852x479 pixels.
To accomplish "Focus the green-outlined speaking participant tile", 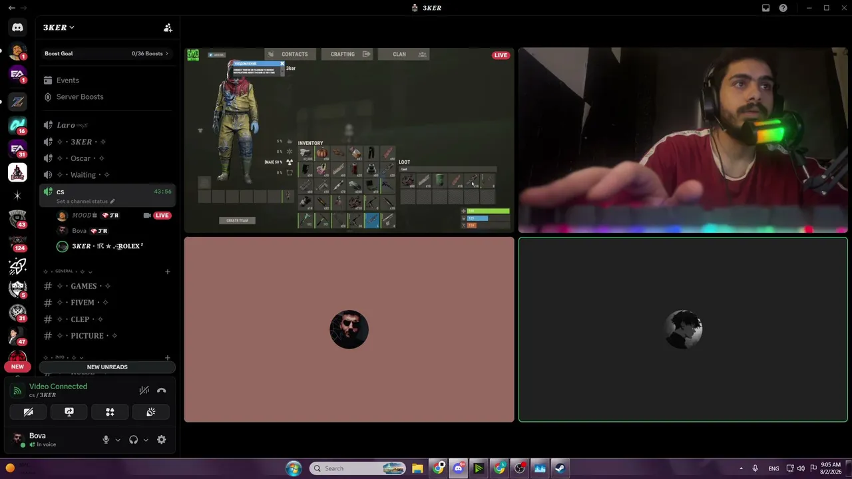I will [683, 330].
